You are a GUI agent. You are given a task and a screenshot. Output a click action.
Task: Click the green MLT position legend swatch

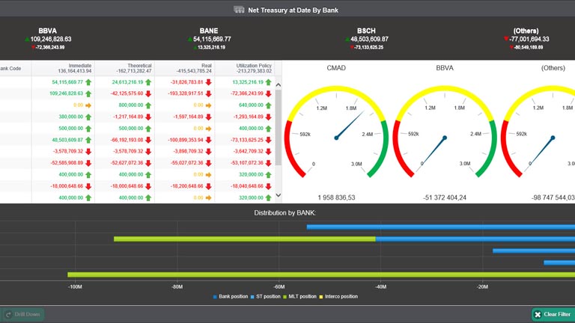[285, 297]
